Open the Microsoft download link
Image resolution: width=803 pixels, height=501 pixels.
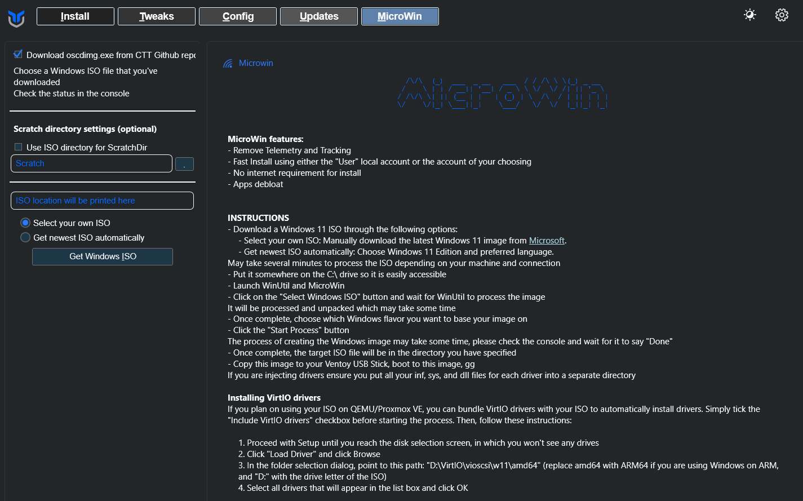click(x=547, y=241)
